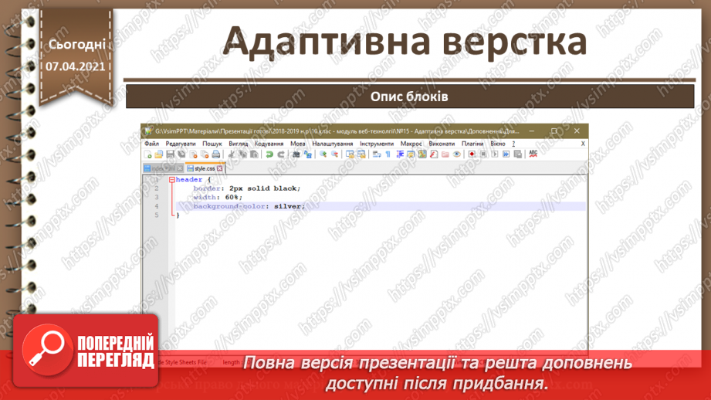Toggle Synchronize Vertical Scrolling icon
The width and height of the screenshot is (711, 400).
pos(350,154)
